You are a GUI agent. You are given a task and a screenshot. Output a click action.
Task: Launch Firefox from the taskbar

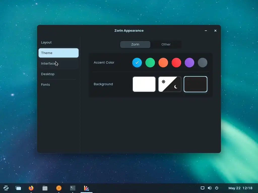pyautogui.click(x=31, y=188)
